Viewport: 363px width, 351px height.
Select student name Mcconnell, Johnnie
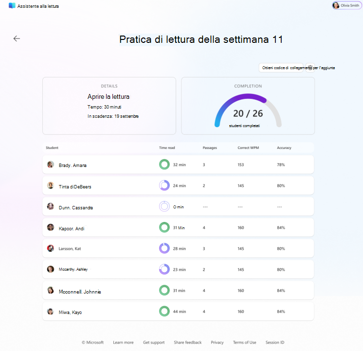click(80, 292)
